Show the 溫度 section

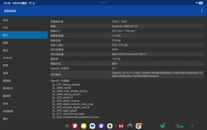[24, 73]
